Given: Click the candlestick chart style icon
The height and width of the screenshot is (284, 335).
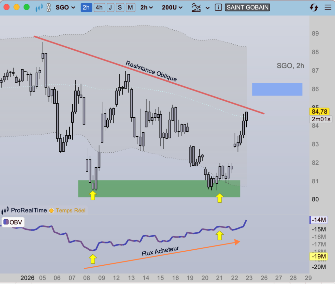Looking at the screenshot, I should pos(39,8).
